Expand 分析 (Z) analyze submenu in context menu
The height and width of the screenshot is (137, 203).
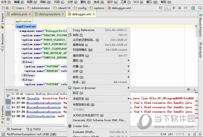coord(99,71)
